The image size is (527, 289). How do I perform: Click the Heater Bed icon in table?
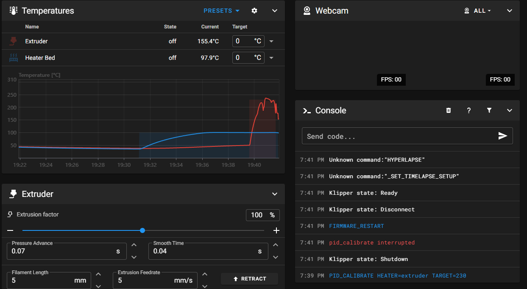tap(14, 58)
